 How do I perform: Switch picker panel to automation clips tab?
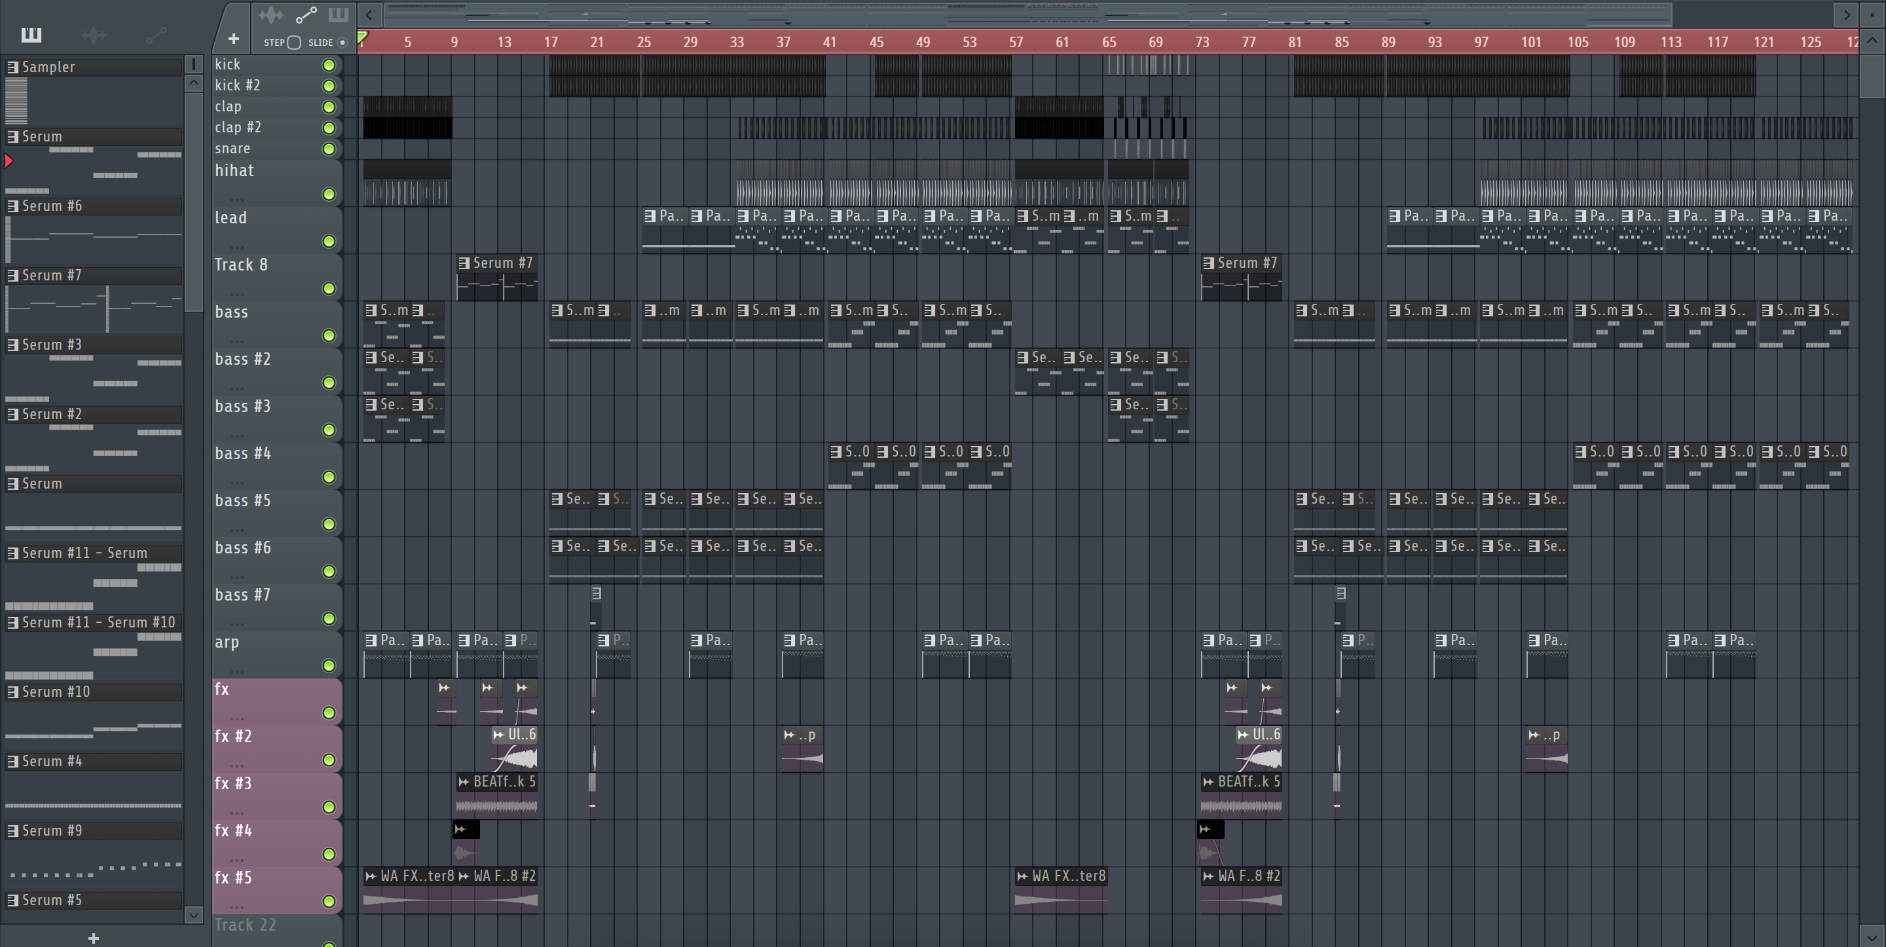point(157,35)
